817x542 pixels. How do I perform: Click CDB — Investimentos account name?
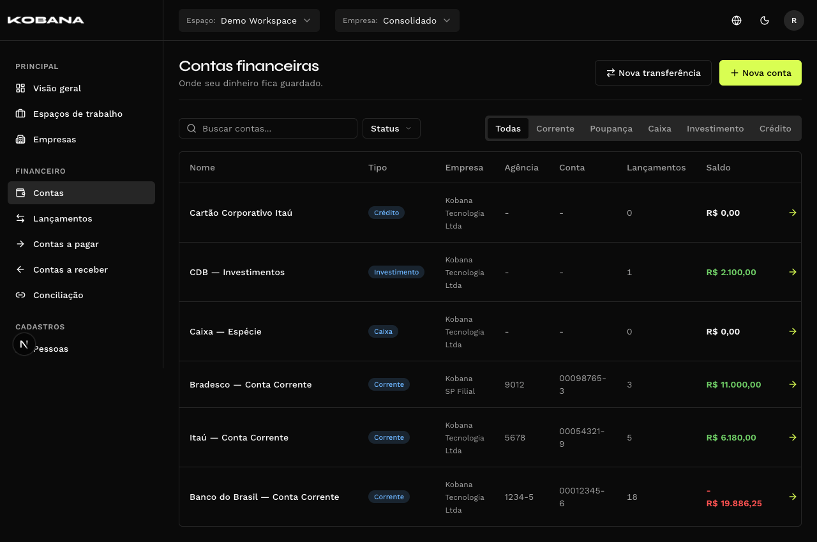(237, 272)
